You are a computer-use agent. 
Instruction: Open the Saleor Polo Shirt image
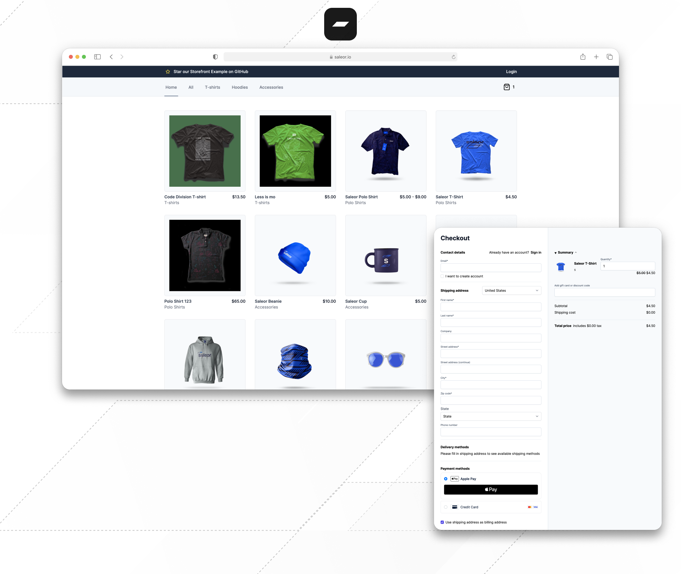386,151
